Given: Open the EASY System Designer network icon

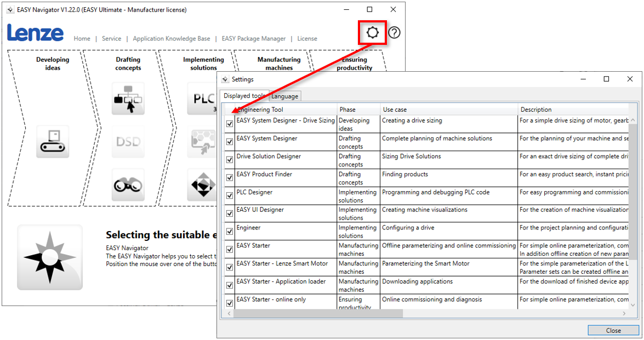Looking at the screenshot, I should (128, 99).
